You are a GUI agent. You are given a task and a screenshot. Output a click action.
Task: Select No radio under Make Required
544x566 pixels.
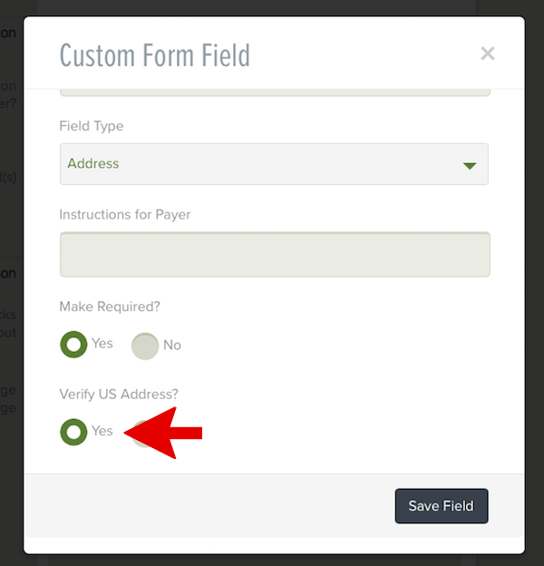coord(145,346)
